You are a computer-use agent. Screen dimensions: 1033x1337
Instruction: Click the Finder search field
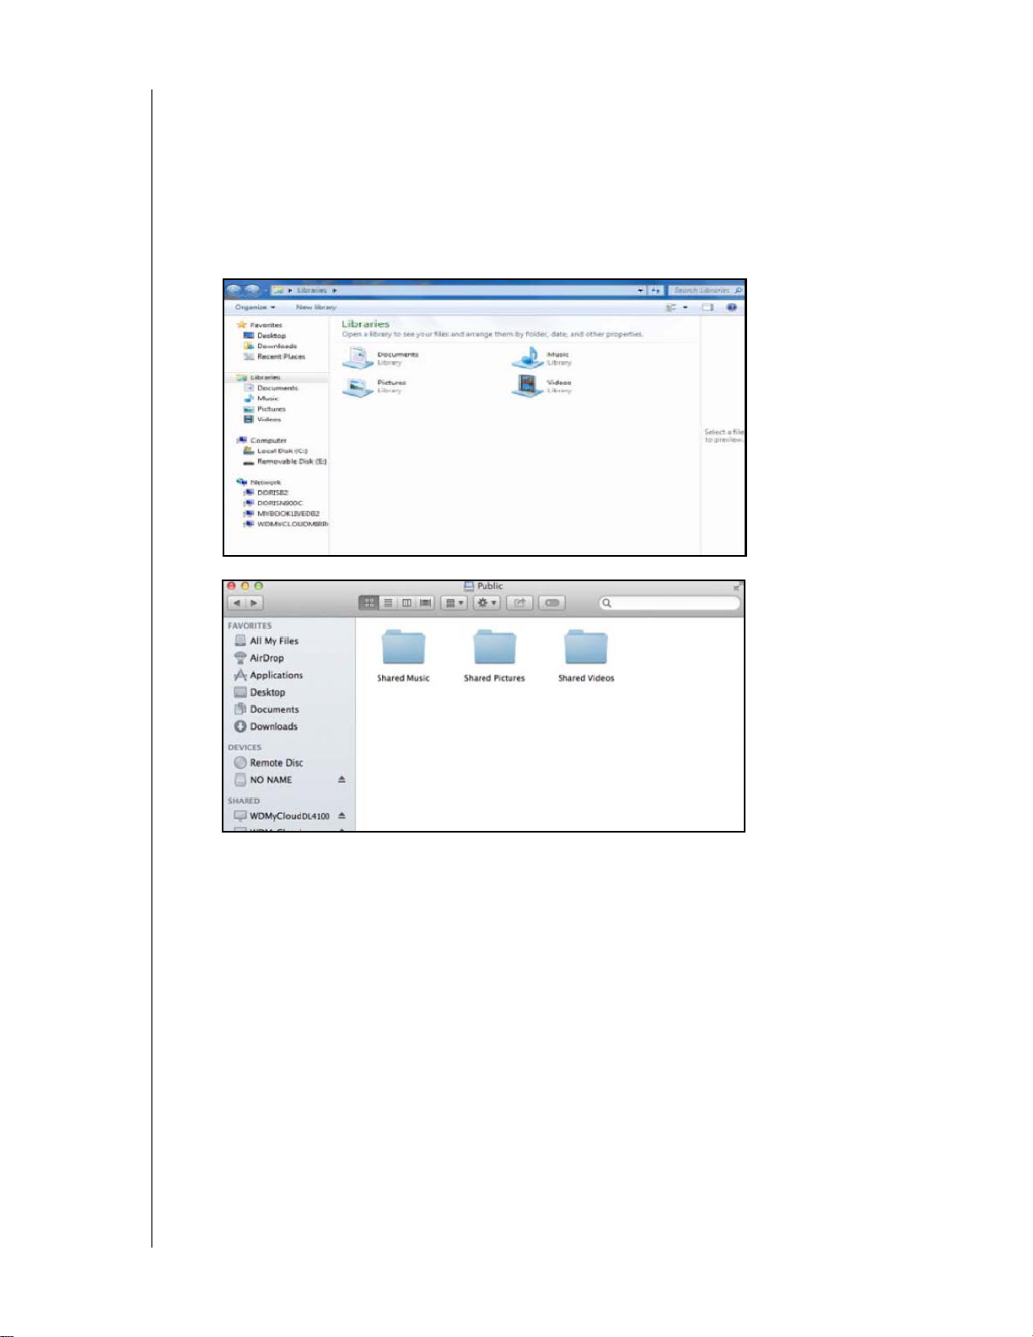670,603
